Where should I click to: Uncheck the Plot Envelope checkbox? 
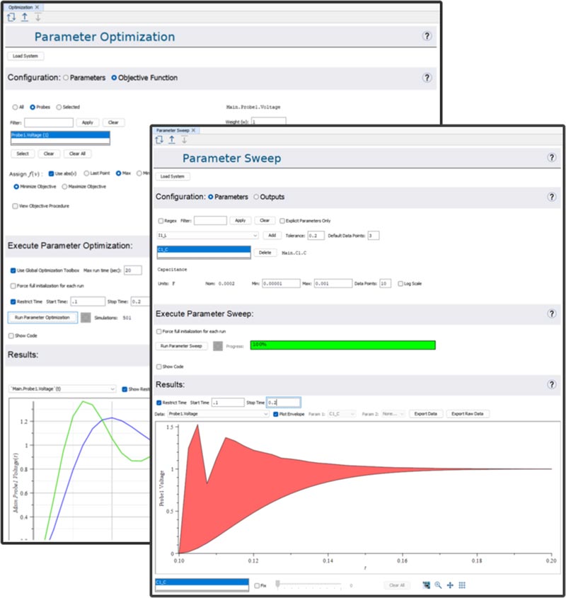click(x=276, y=414)
